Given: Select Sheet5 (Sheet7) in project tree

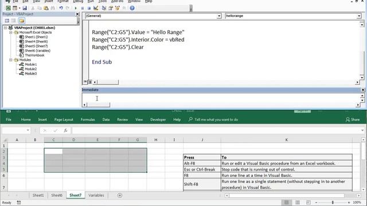Looking at the screenshot, I should (36, 46).
